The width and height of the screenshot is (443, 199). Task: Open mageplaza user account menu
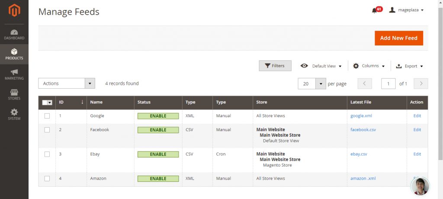(x=406, y=10)
